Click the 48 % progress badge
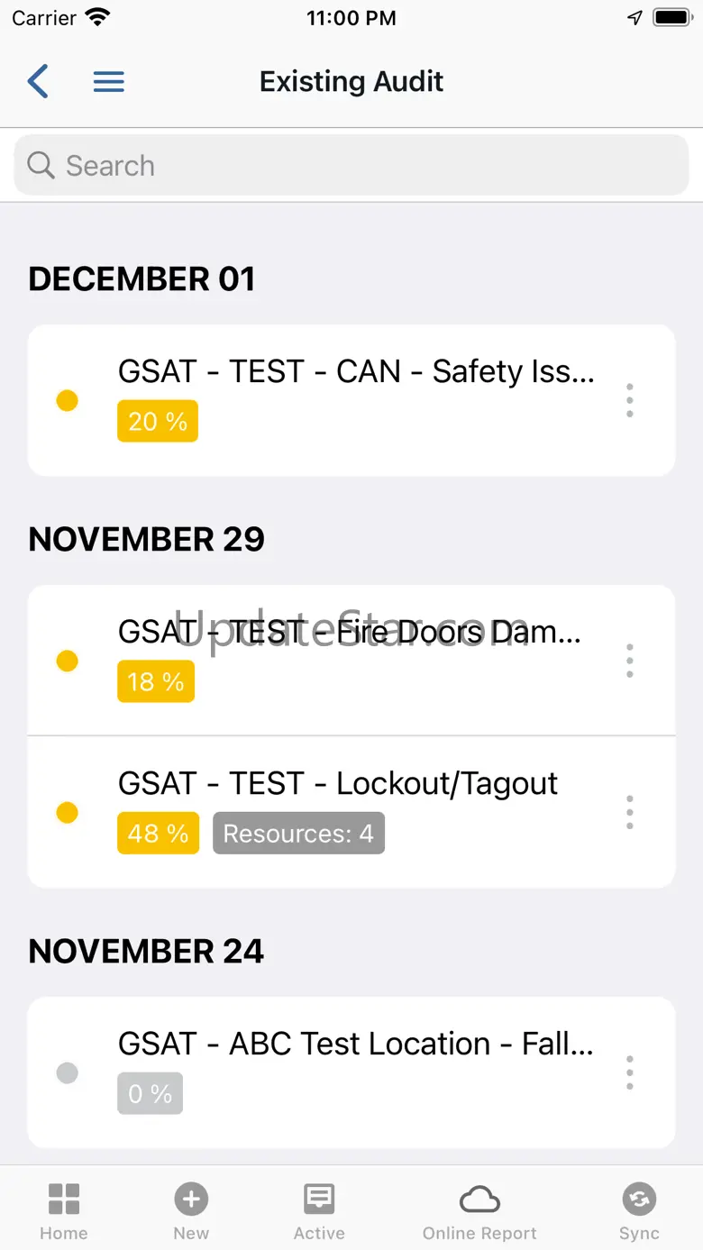 (x=158, y=834)
